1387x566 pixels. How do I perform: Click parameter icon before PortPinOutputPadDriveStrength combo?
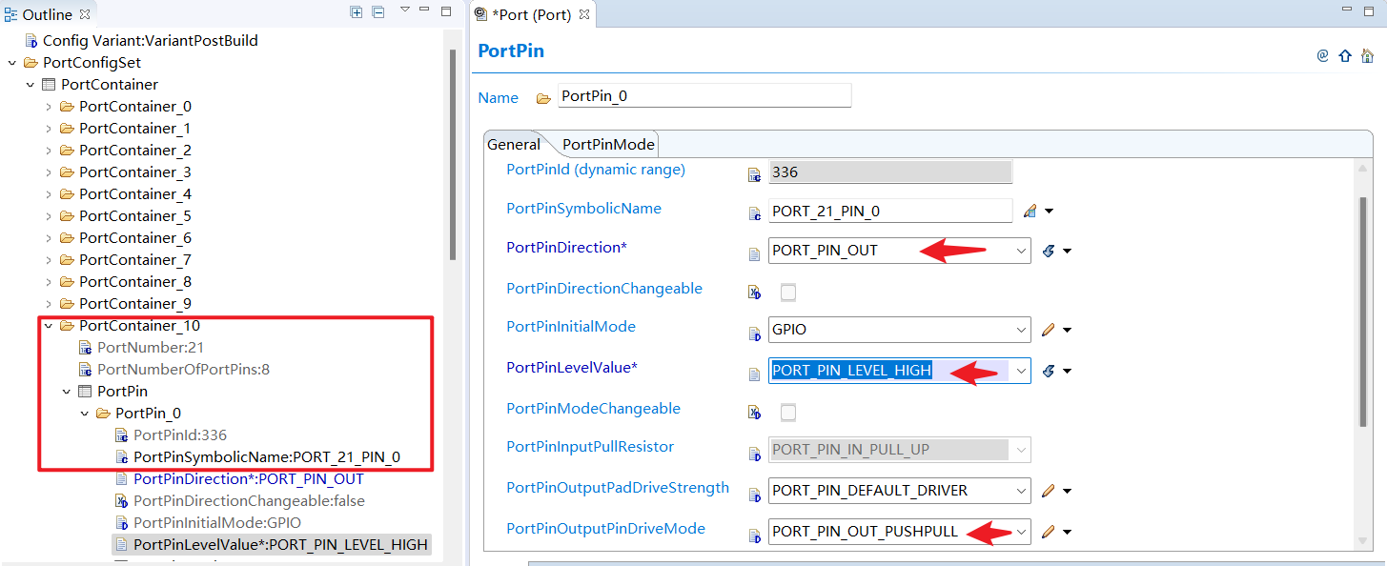[754, 494]
